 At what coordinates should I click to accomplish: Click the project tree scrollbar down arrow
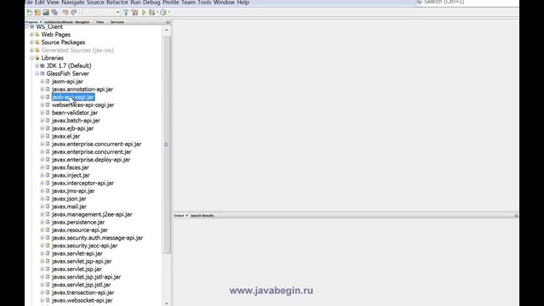pos(167,303)
